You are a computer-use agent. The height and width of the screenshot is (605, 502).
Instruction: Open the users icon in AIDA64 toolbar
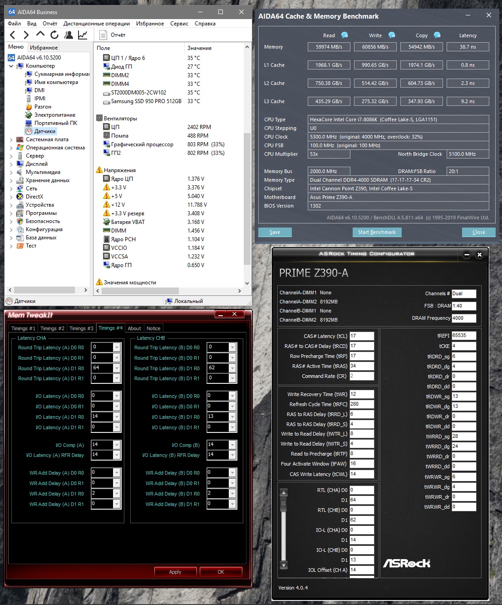[x=69, y=35]
